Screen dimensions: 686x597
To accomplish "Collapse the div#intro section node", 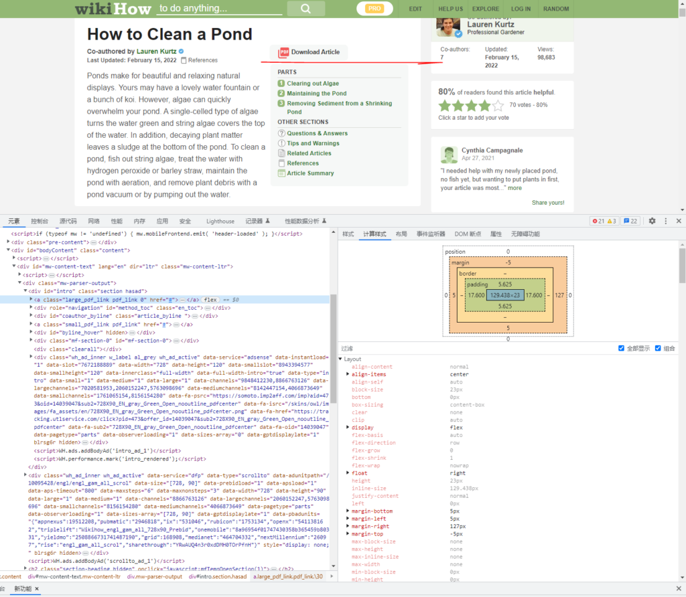I will 25,291.
